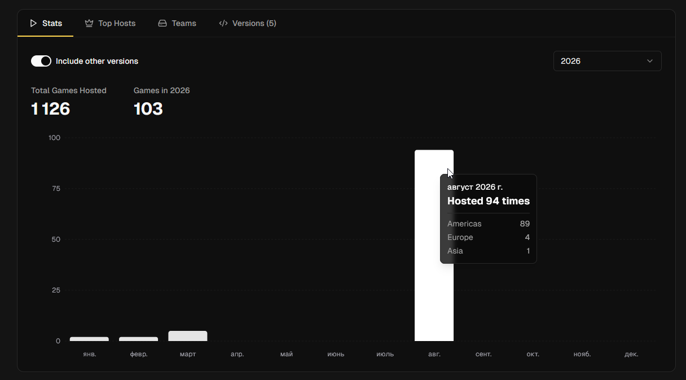
Task: Open the Teams tab
Action: click(x=177, y=23)
